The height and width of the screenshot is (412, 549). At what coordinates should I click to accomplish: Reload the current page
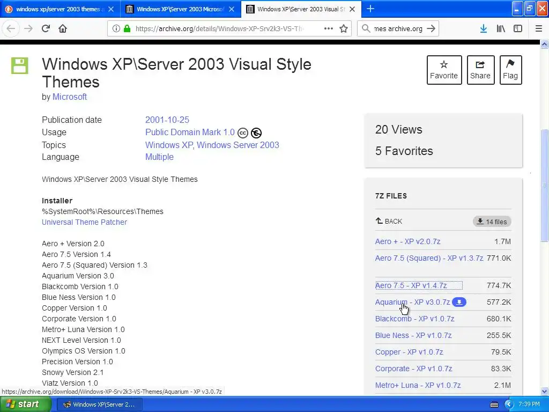[46, 29]
